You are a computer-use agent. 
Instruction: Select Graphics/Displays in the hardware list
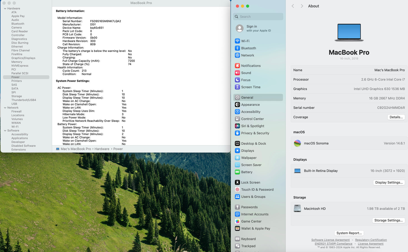point(23,58)
